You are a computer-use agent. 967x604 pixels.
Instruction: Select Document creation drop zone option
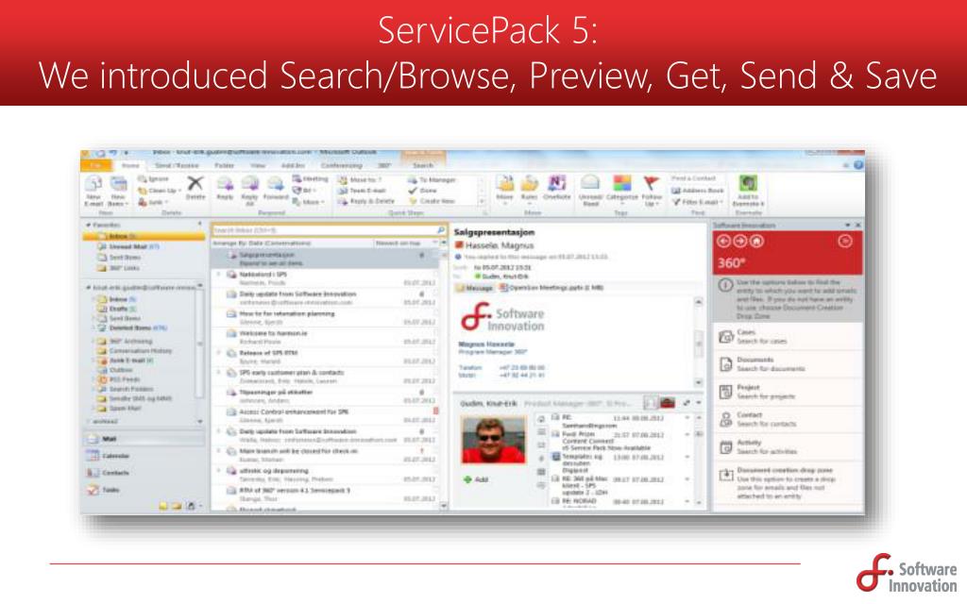coord(789,483)
